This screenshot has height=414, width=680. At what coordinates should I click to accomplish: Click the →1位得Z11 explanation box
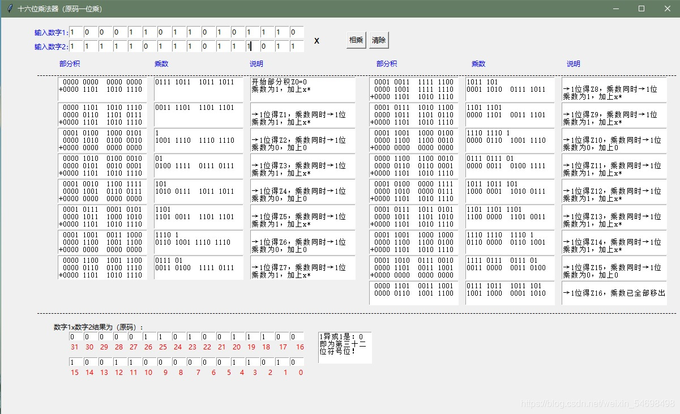tap(614, 165)
